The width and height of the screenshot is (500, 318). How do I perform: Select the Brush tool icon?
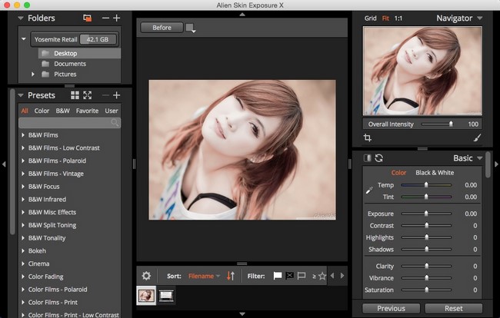click(x=477, y=137)
